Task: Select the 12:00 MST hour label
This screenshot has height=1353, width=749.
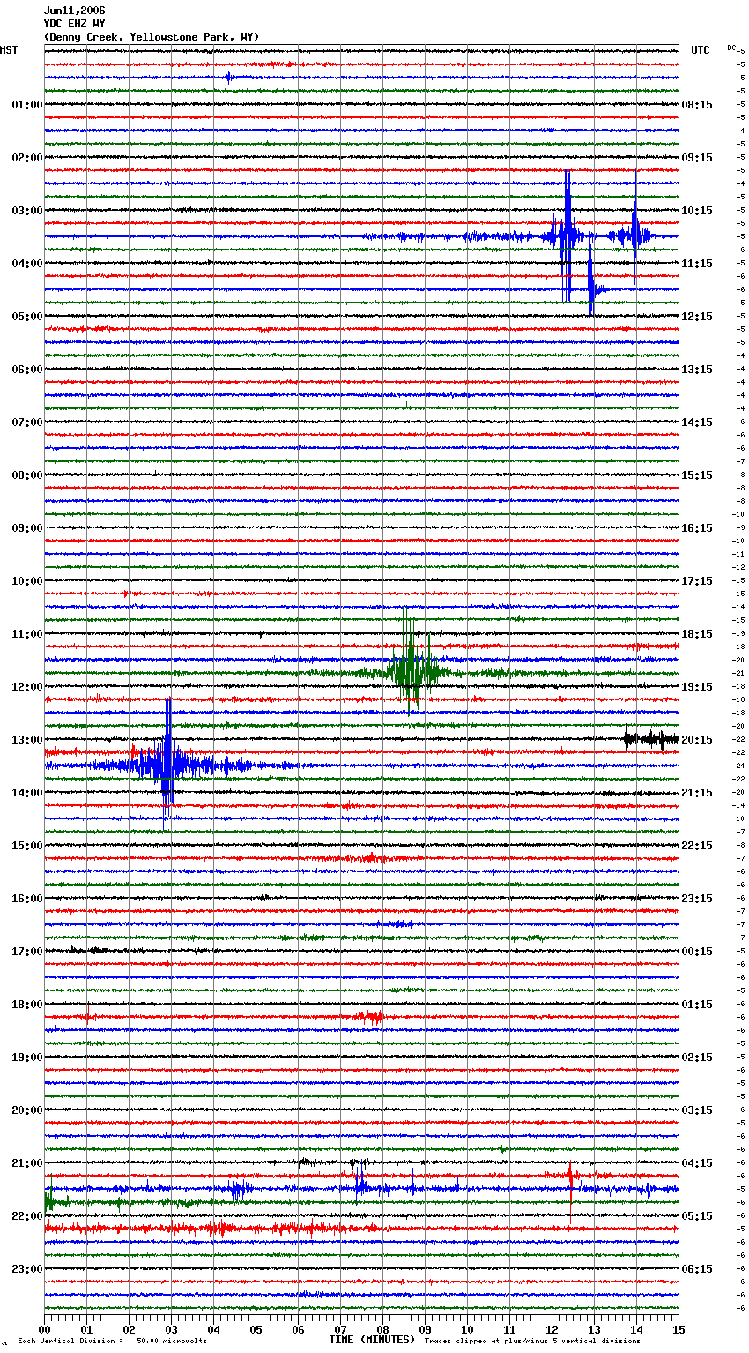Action: (x=26, y=687)
